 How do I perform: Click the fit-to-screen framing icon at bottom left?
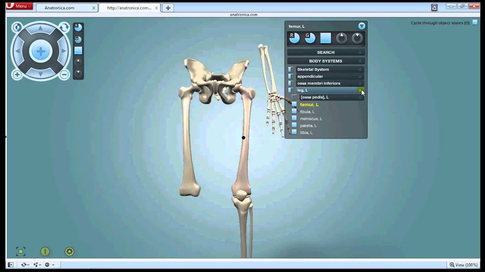21,251
